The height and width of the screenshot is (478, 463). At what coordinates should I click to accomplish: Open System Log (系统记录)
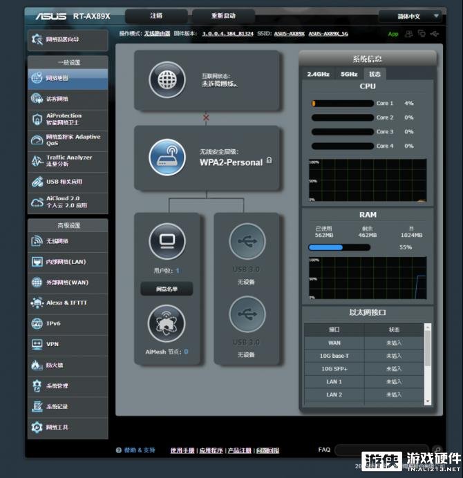(x=68, y=407)
